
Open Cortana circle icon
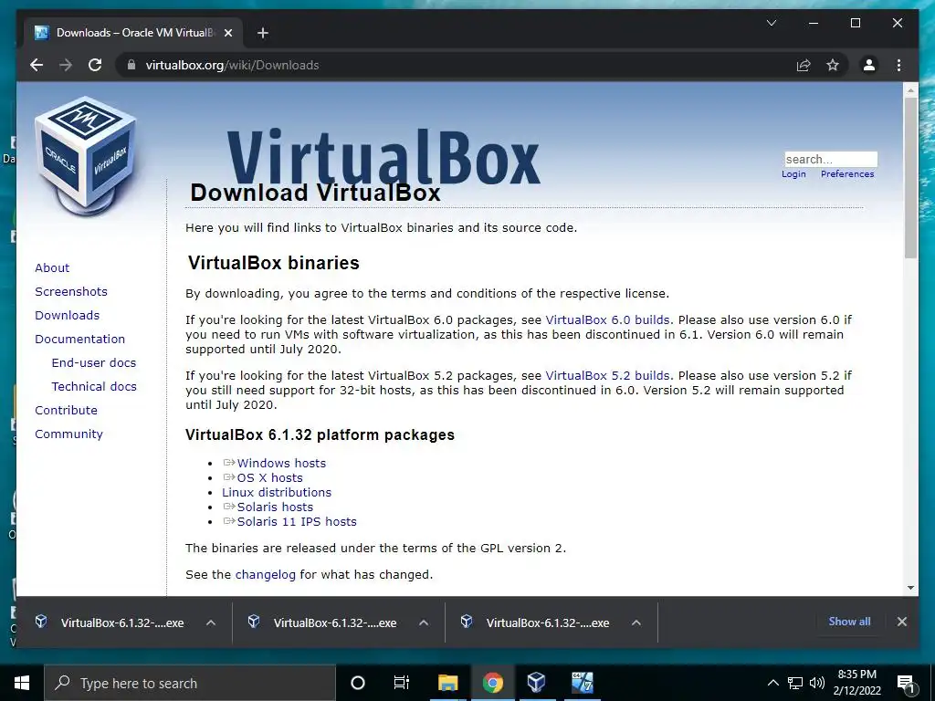(x=358, y=683)
